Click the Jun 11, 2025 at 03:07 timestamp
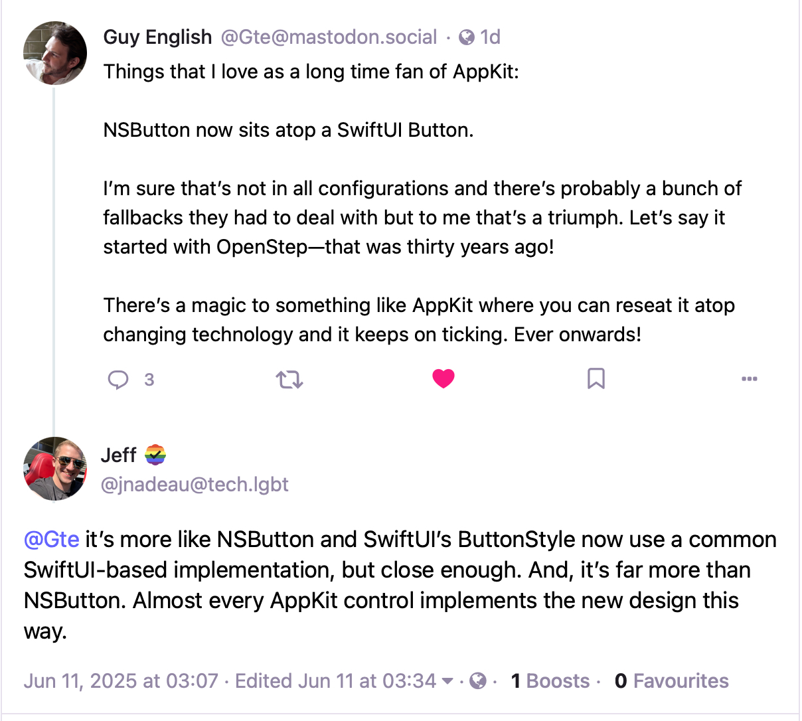This screenshot has width=802, height=721. (121, 681)
